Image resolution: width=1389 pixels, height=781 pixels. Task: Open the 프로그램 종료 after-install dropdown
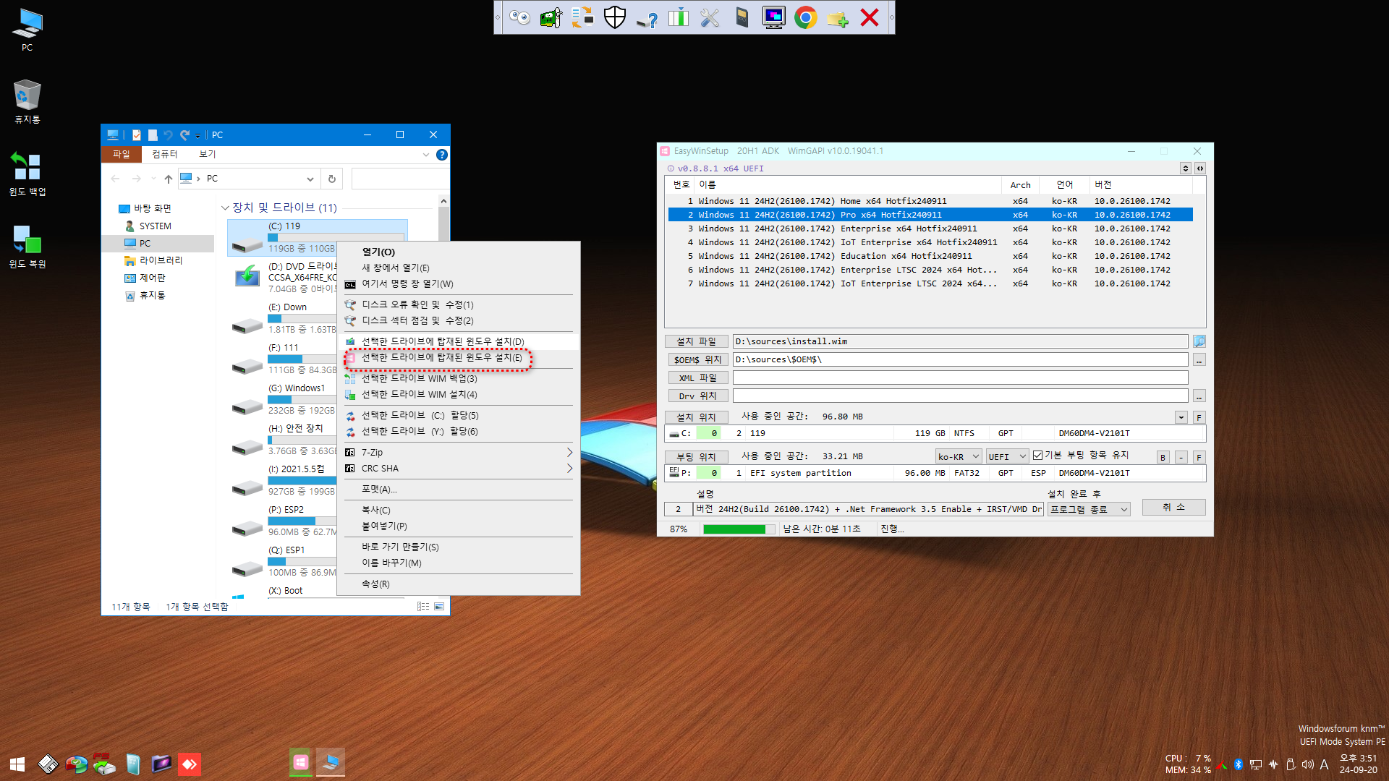pos(1089,510)
